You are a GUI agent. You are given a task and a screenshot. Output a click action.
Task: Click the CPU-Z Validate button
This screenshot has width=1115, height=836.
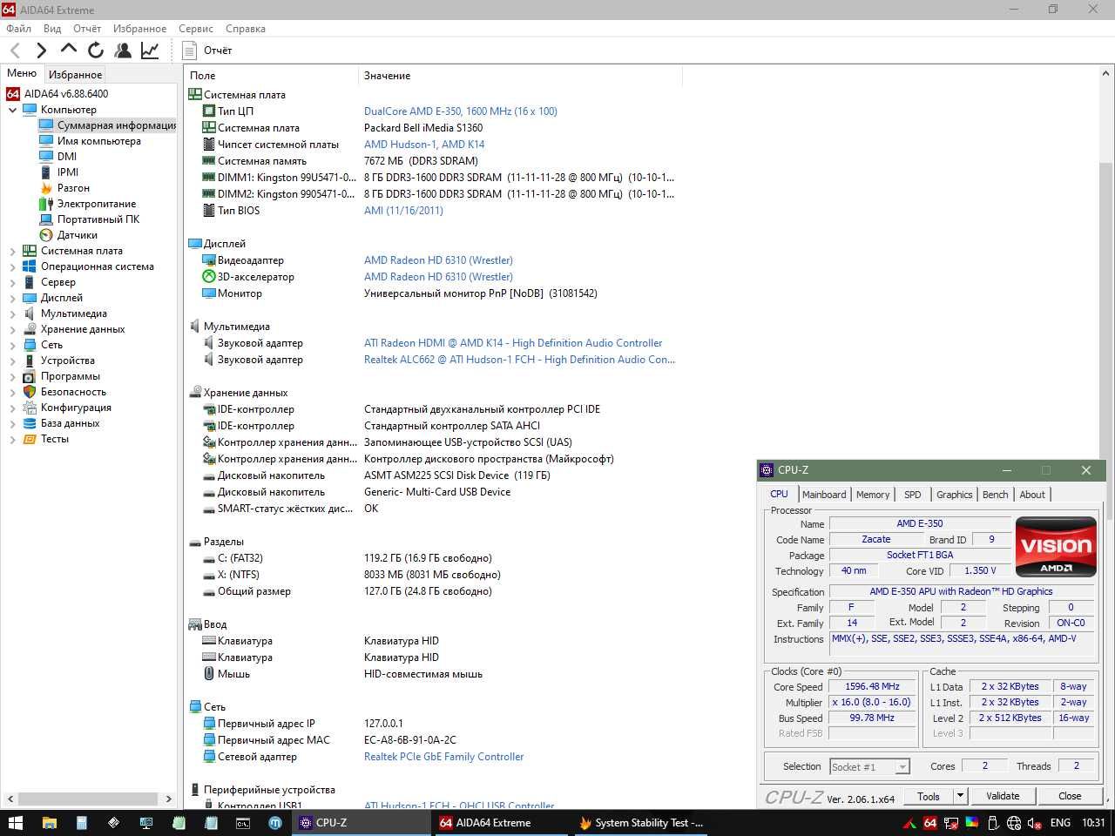coord(1003,796)
